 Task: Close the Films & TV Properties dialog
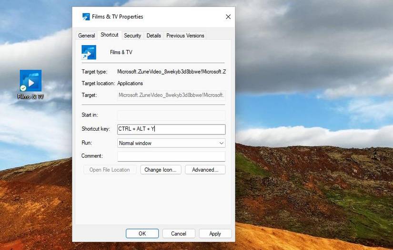228,17
